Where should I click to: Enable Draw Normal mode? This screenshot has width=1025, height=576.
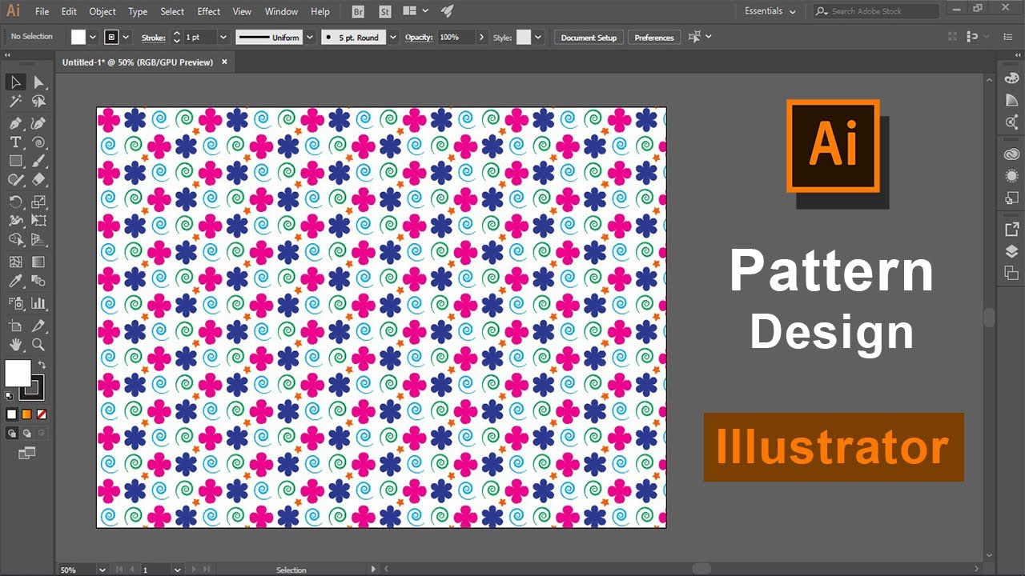[12, 434]
